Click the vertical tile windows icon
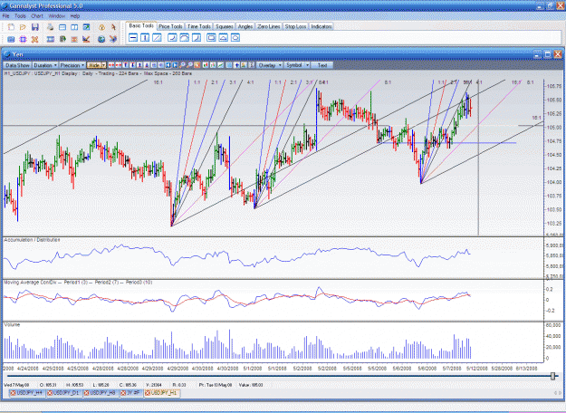Image resolution: width=566 pixels, height=413 pixels. tap(74, 27)
